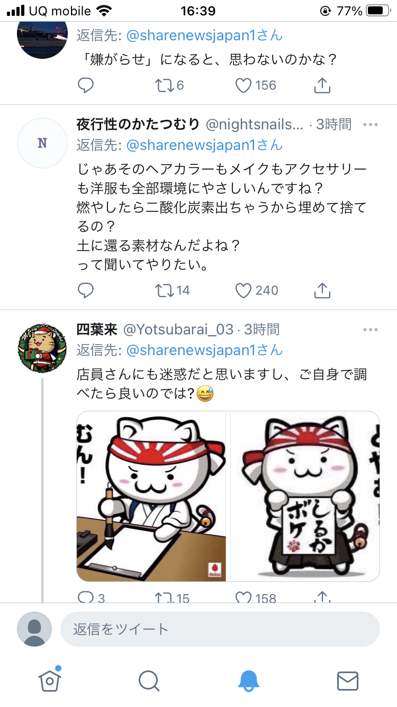Viewport: 397px width, 707px height.
Task: View the right cat holding sign image
Action: (305, 497)
